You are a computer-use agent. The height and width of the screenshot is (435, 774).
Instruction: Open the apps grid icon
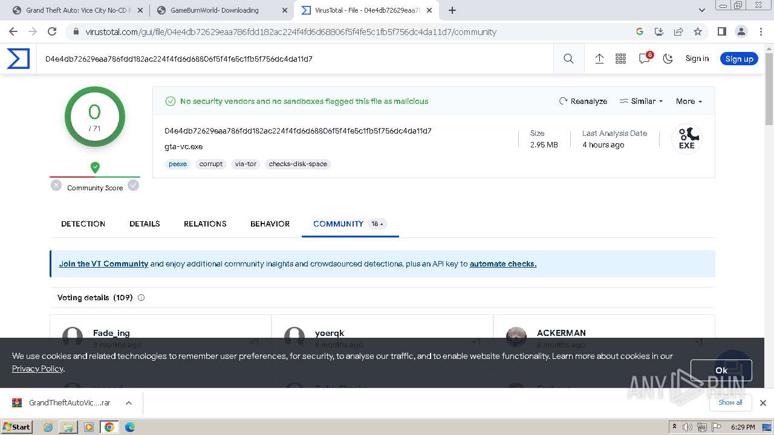pyautogui.click(x=620, y=59)
